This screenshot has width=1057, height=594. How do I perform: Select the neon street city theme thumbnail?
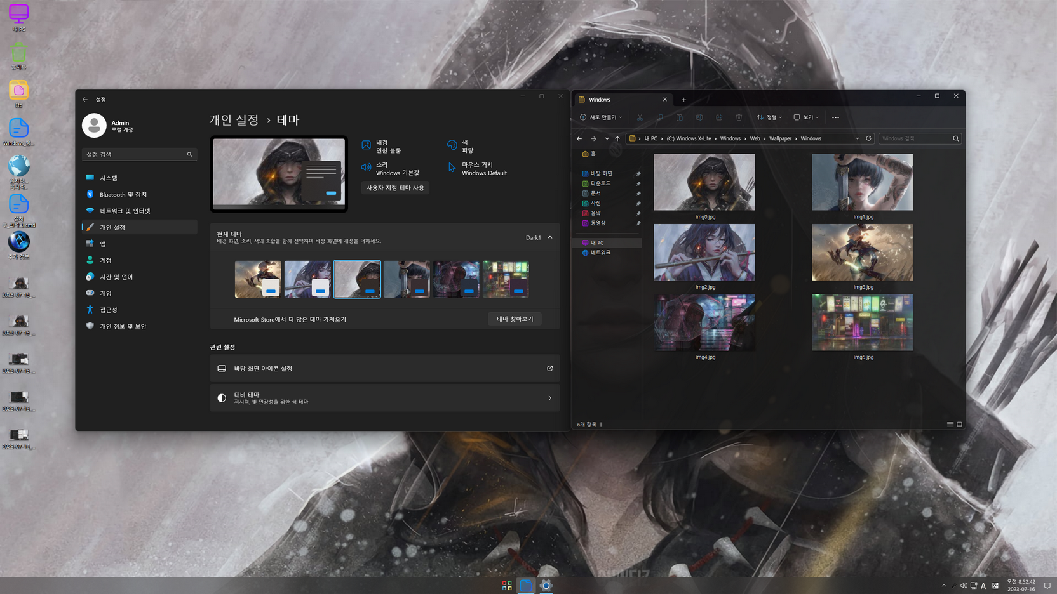point(506,279)
